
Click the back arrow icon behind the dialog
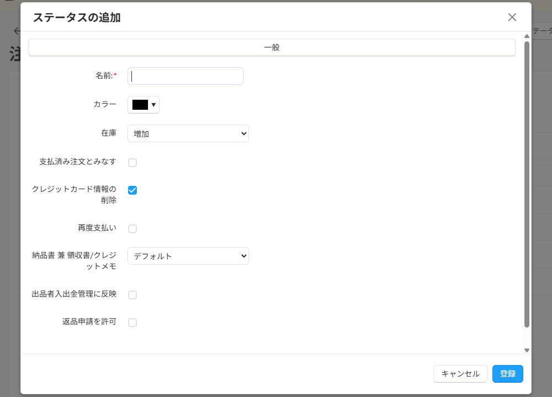pos(15,30)
